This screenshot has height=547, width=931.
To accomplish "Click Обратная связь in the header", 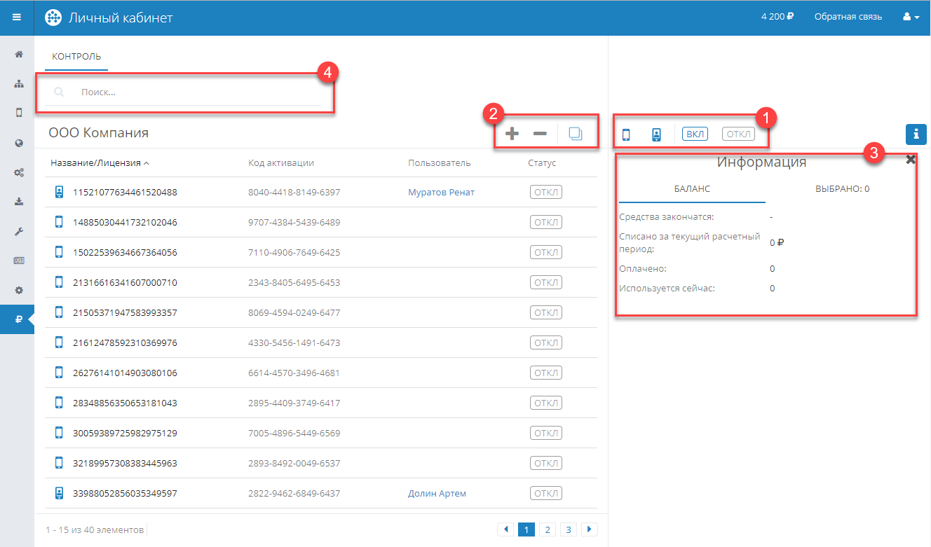I will point(848,18).
